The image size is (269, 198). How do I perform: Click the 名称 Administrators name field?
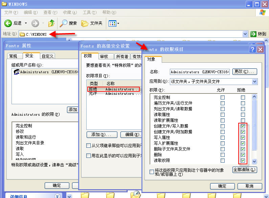pos(200,72)
